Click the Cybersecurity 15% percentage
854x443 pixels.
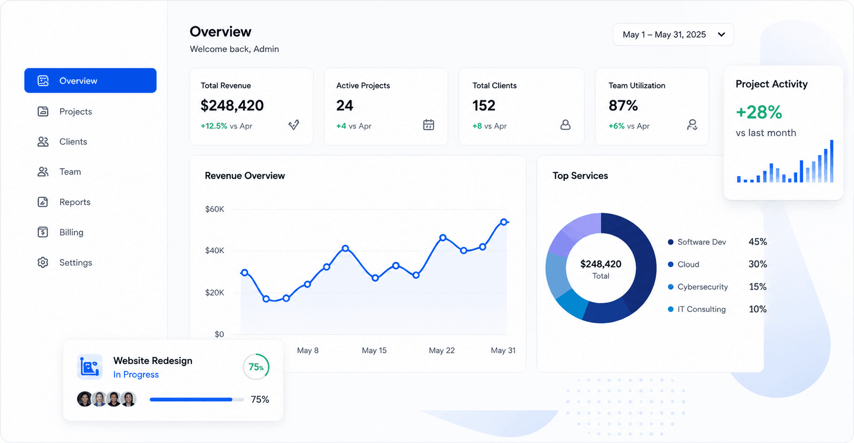[x=757, y=287]
